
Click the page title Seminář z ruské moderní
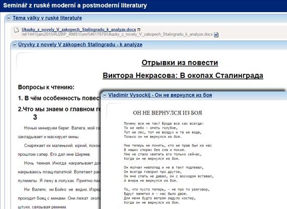pos(75,5)
